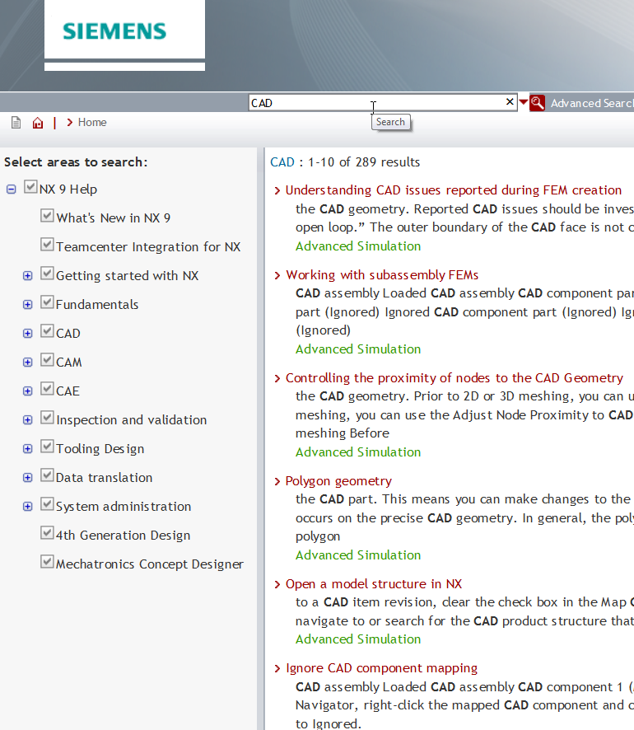634x730 pixels.
Task: Expand the CAM tree node
Action: tap(28, 363)
